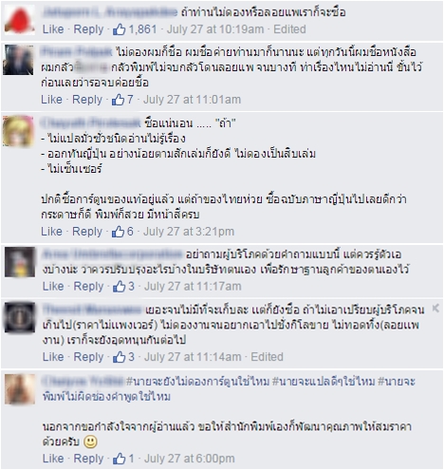Click thumbs-up icon on 6:00pm comment
444x470 pixels.
120,459
